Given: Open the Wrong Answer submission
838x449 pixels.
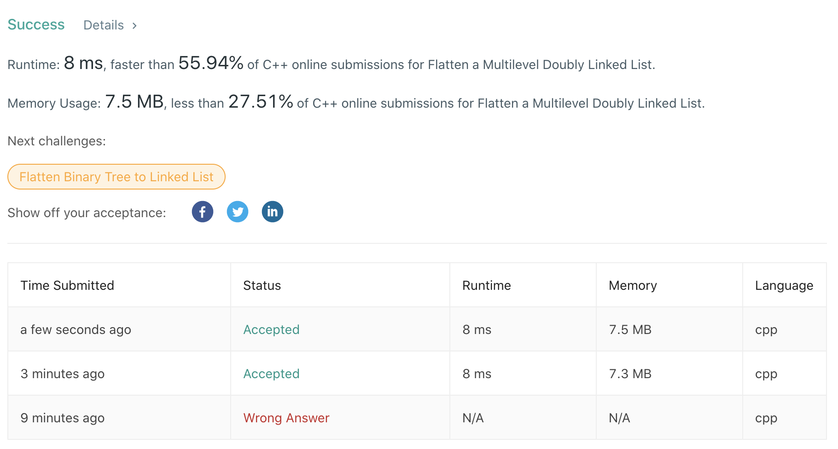Looking at the screenshot, I should pyautogui.click(x=286, y=418).
